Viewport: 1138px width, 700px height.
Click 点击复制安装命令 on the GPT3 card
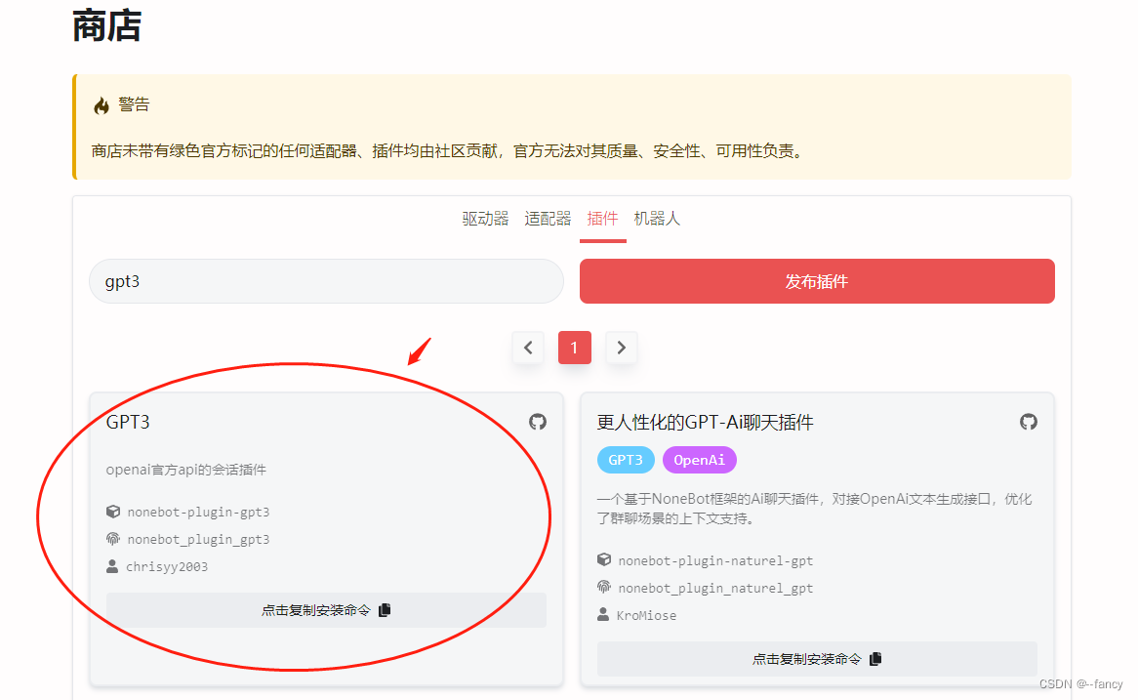tap(317, 609)
